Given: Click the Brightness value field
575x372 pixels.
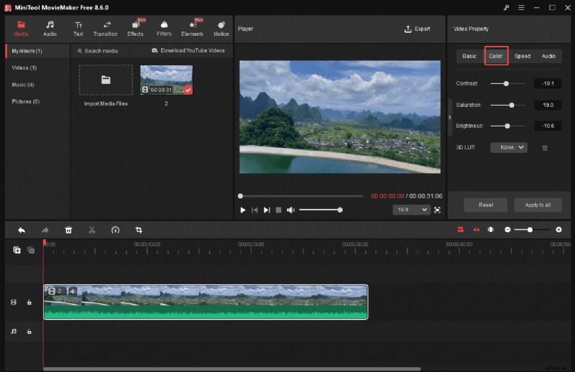Looking at the screenshot, I should 548,126.
